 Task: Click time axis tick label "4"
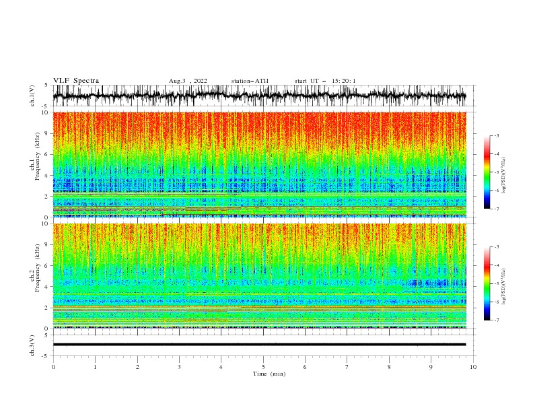pos(221,367)
